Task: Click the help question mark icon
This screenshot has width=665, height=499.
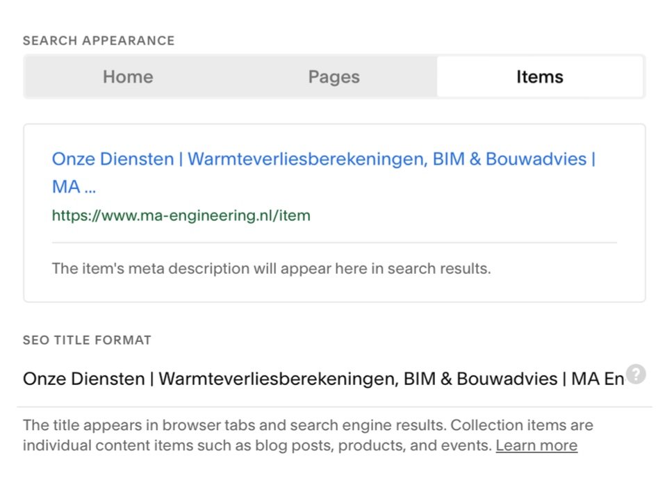Action: click(636, 374)
